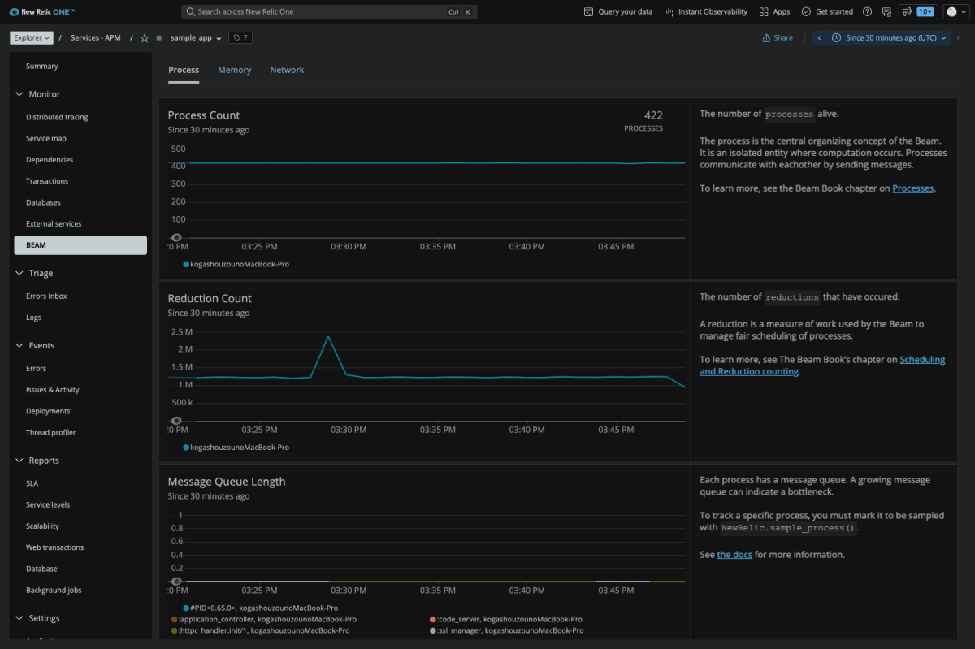Viewport: 975px width, 649px height.
Task: Open Instant Observability
Action: pos(705,12)
